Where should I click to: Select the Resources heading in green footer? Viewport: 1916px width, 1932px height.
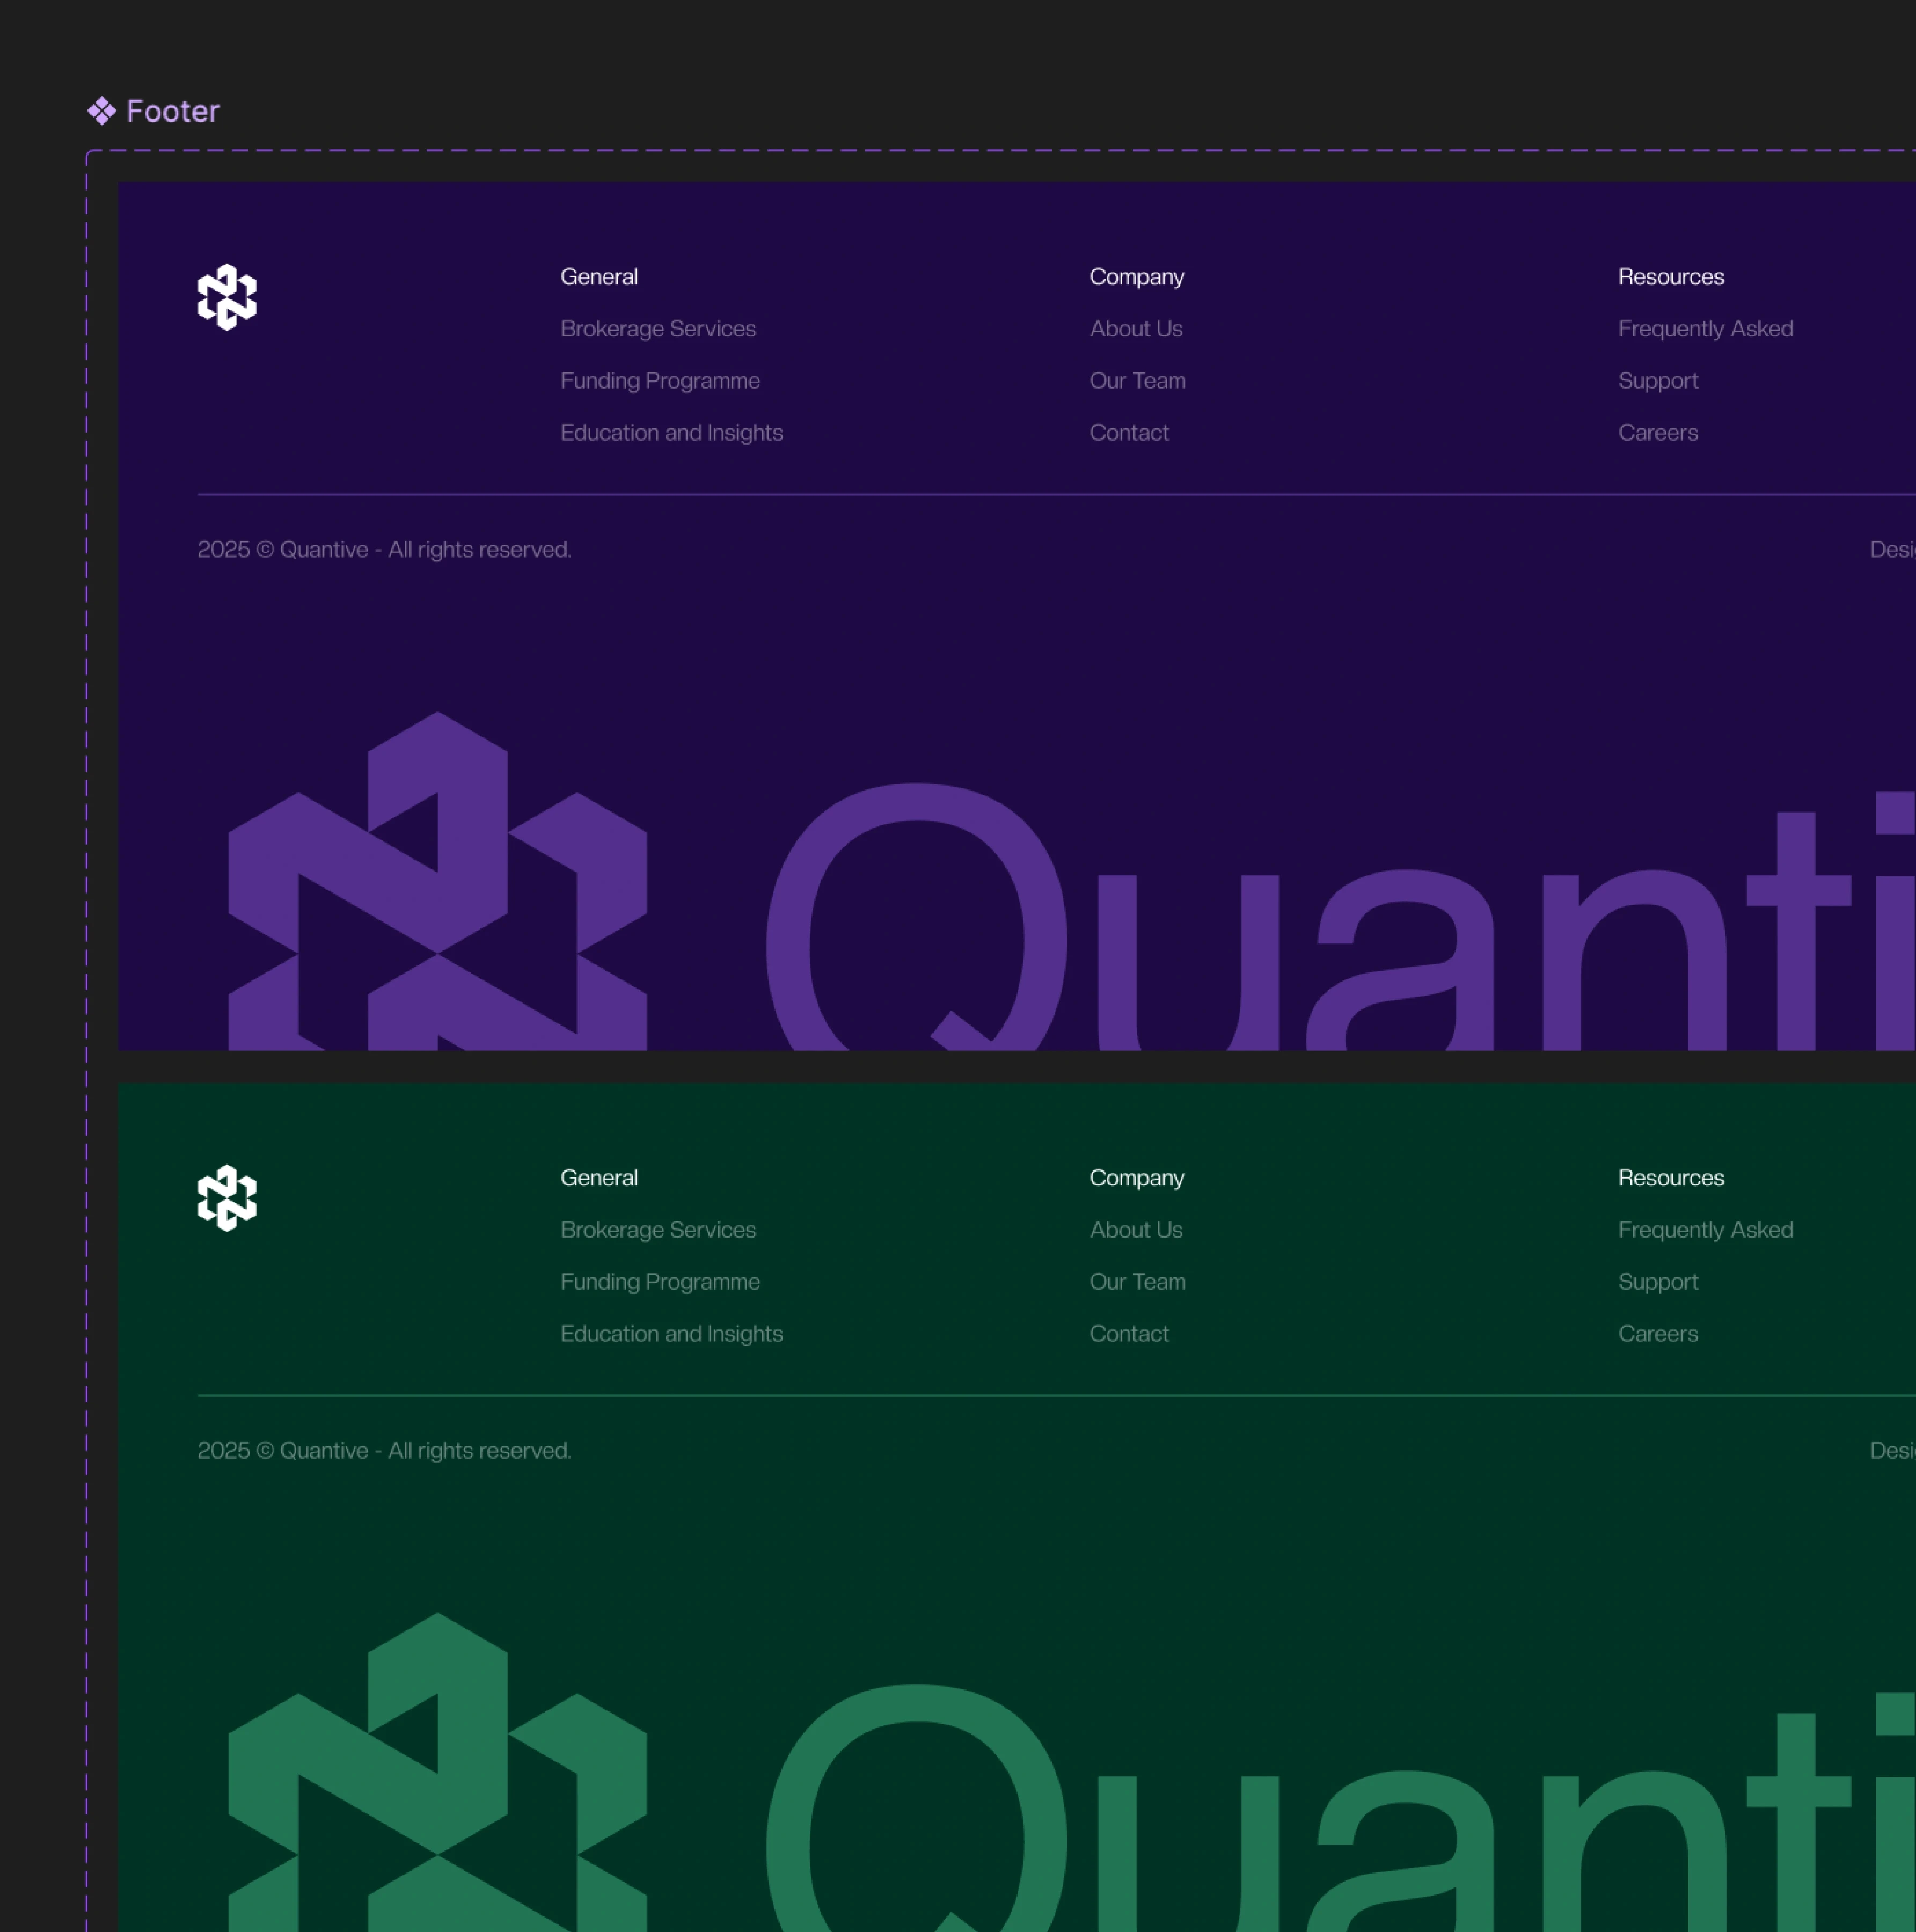(x=1671, y=1177)
